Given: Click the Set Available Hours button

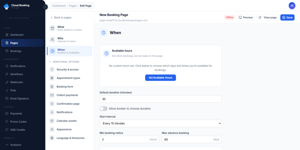Looking at the screenshot, I should click(161, 78).
